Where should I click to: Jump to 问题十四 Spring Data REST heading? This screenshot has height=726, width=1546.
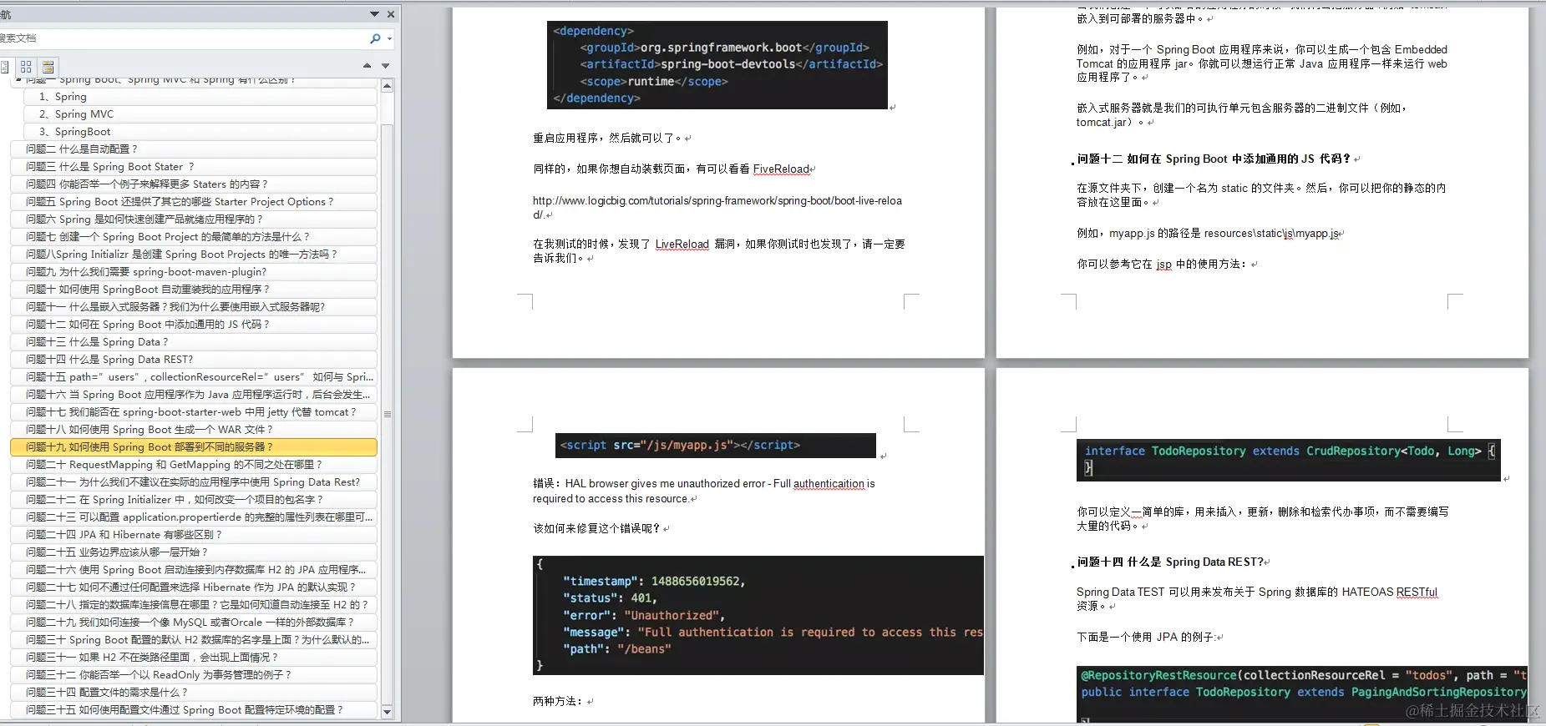(194, 360)
